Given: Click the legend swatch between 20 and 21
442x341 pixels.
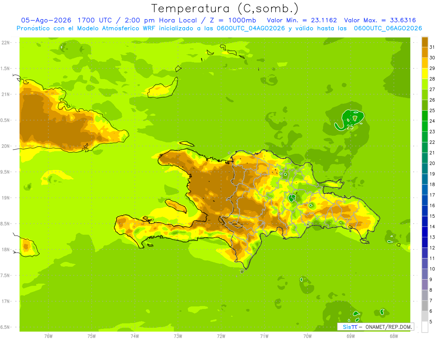Looking at the screenshot, I should pos(425,158).
